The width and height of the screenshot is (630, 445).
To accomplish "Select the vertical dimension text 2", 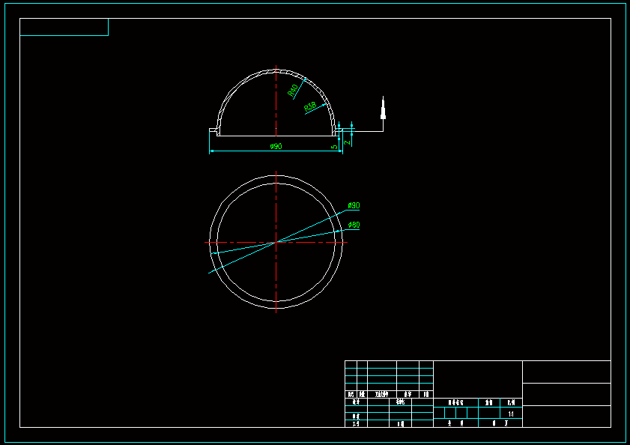I will click(348, 142).
